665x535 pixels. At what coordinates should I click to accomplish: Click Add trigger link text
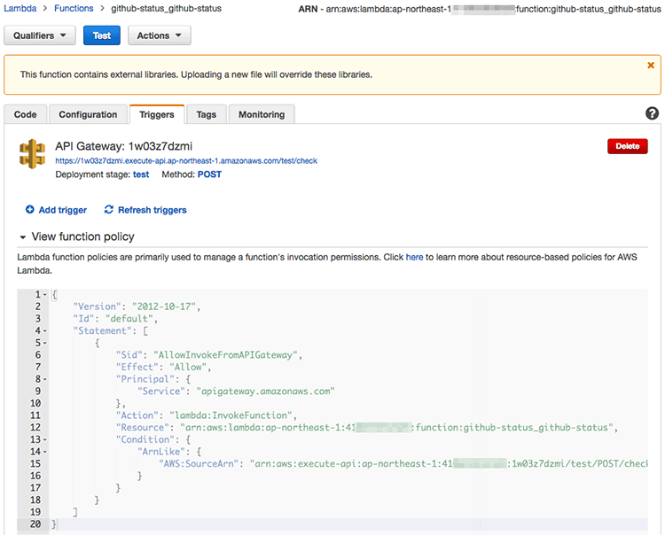coord(63,210)
